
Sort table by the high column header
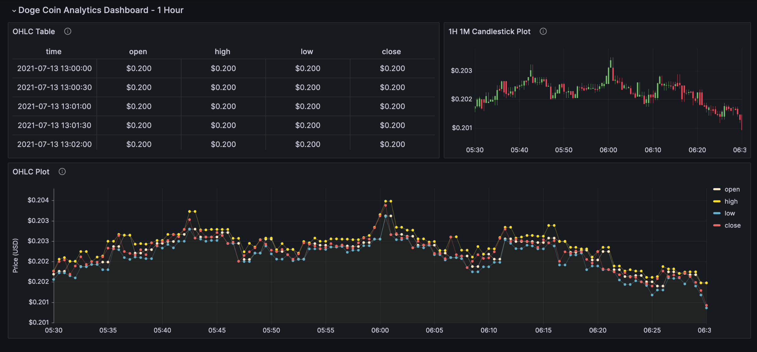coord(223,52)
